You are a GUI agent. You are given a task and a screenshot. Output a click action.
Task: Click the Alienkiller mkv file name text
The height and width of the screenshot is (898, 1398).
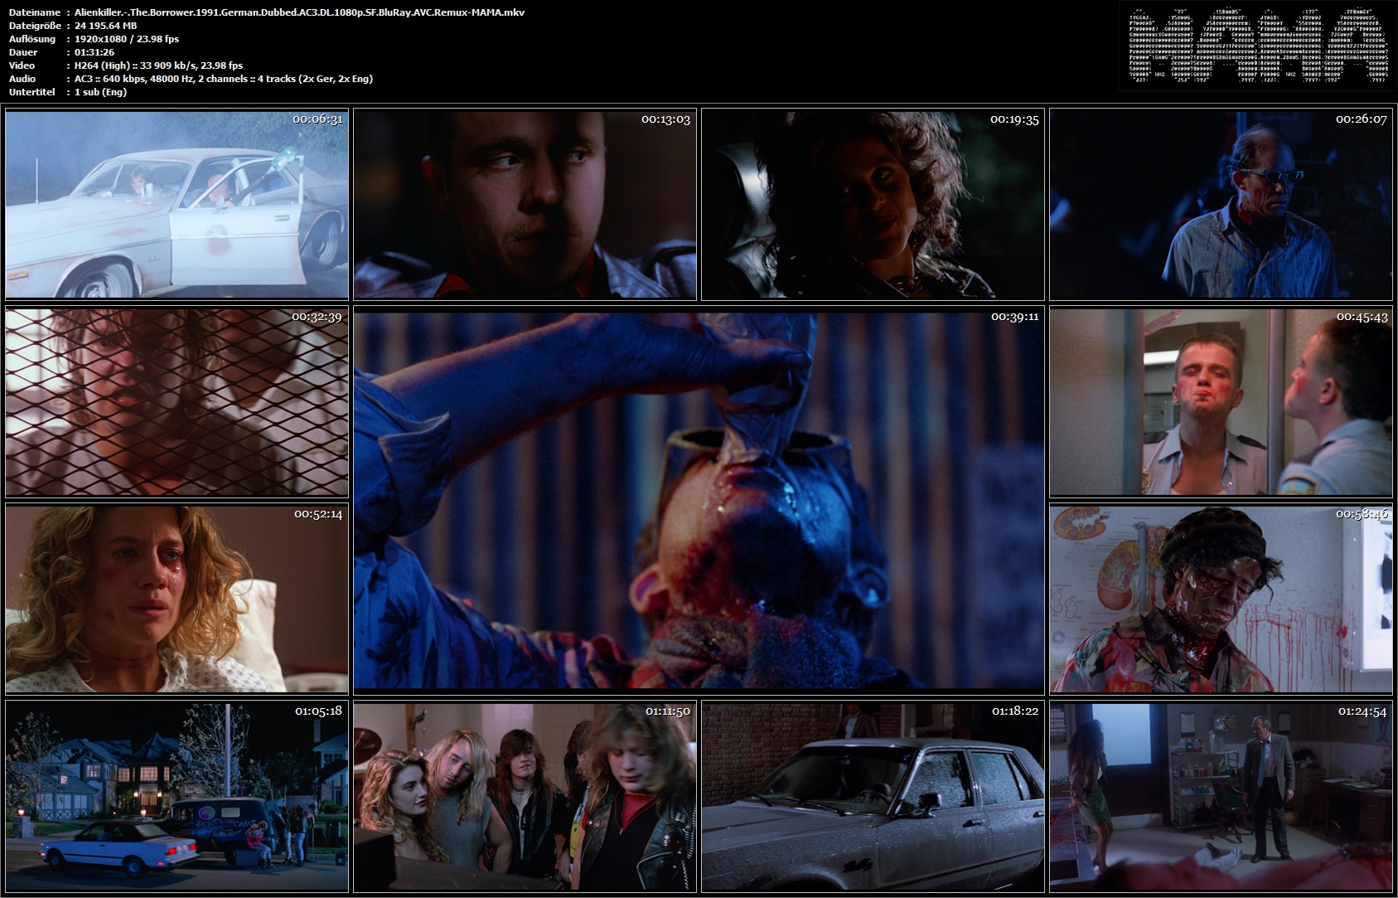299,12
